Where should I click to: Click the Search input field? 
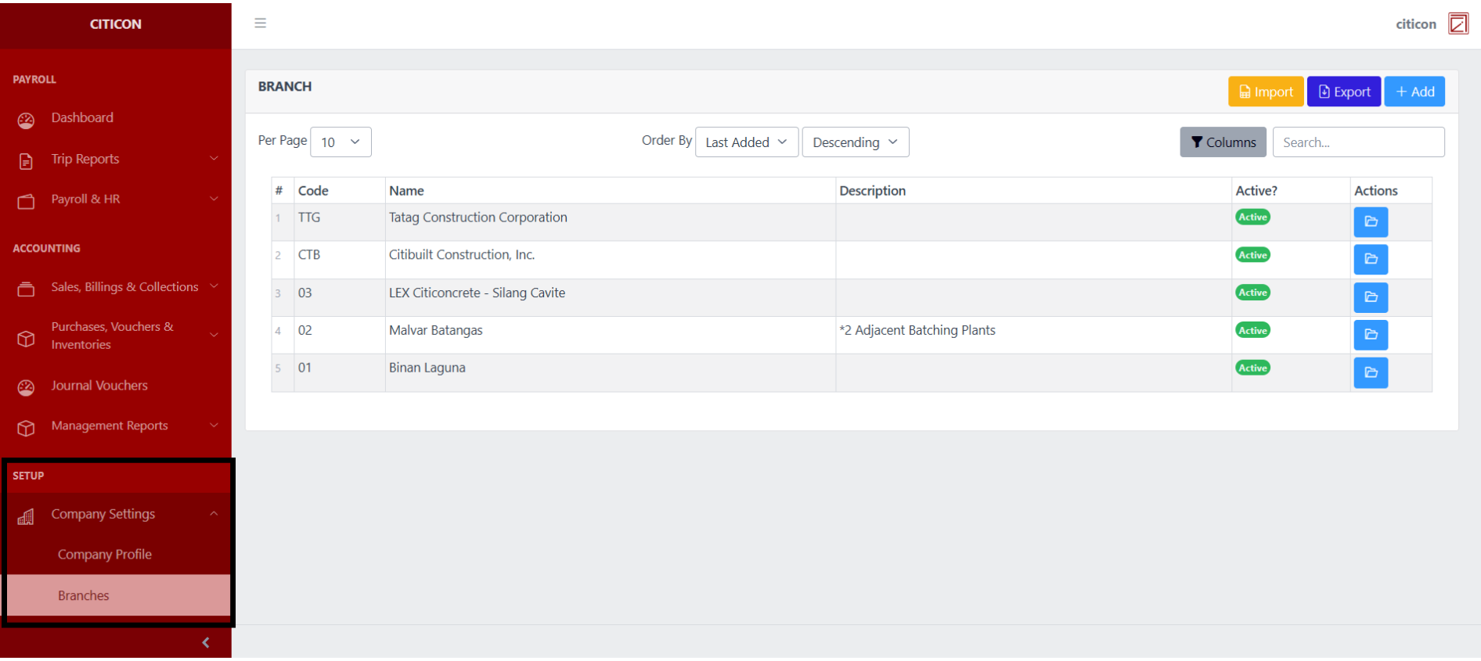tap(1358, 142)
